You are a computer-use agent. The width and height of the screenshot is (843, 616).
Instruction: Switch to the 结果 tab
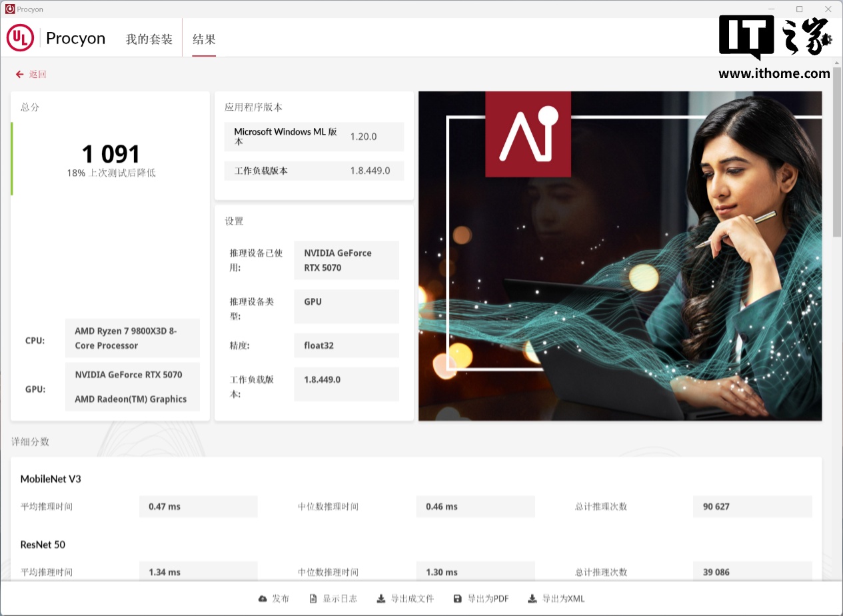204,39
